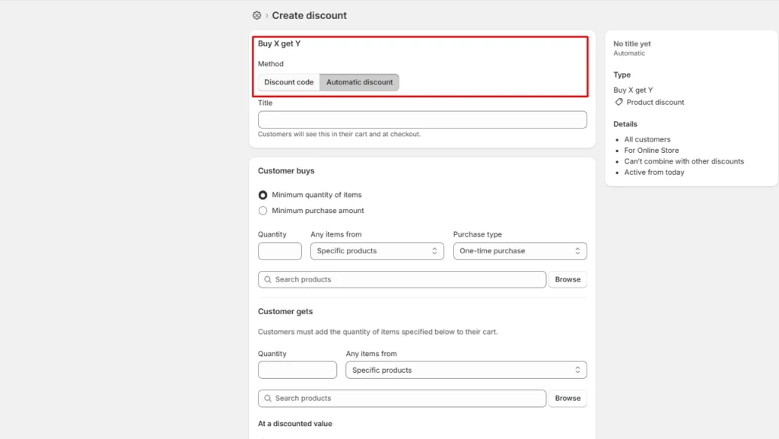Click the Create discount breadcrumb label

coord(308,15)
